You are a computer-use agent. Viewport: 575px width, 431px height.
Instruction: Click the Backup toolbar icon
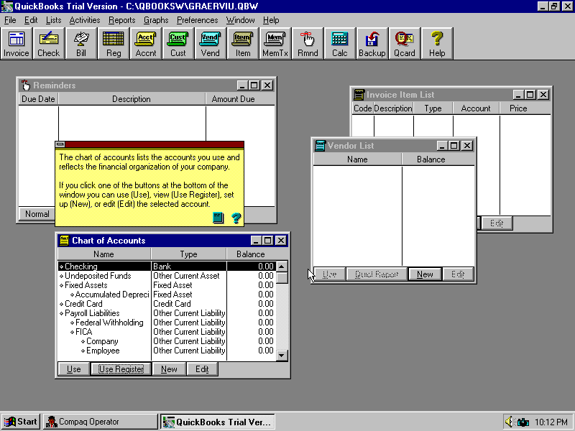pos(372,44)
